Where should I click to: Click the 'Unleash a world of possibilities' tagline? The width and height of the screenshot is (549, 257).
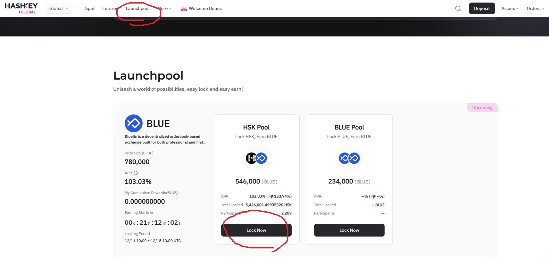[178, 89]
